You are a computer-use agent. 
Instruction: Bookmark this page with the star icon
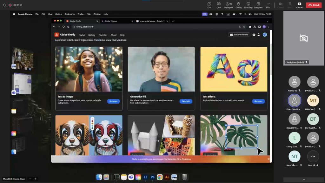click(x=244, y=27)
